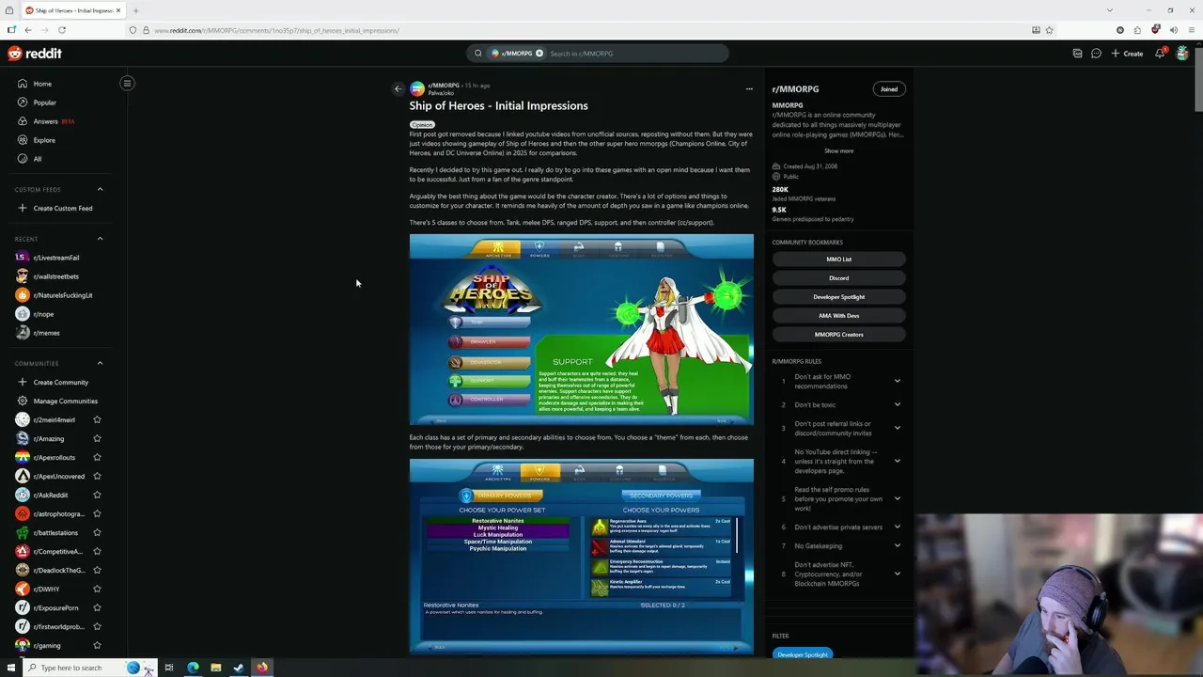This screenshot has height=677, width=1203.
Task: Favorite r/gaming with its star
Action: pos(97,645)
